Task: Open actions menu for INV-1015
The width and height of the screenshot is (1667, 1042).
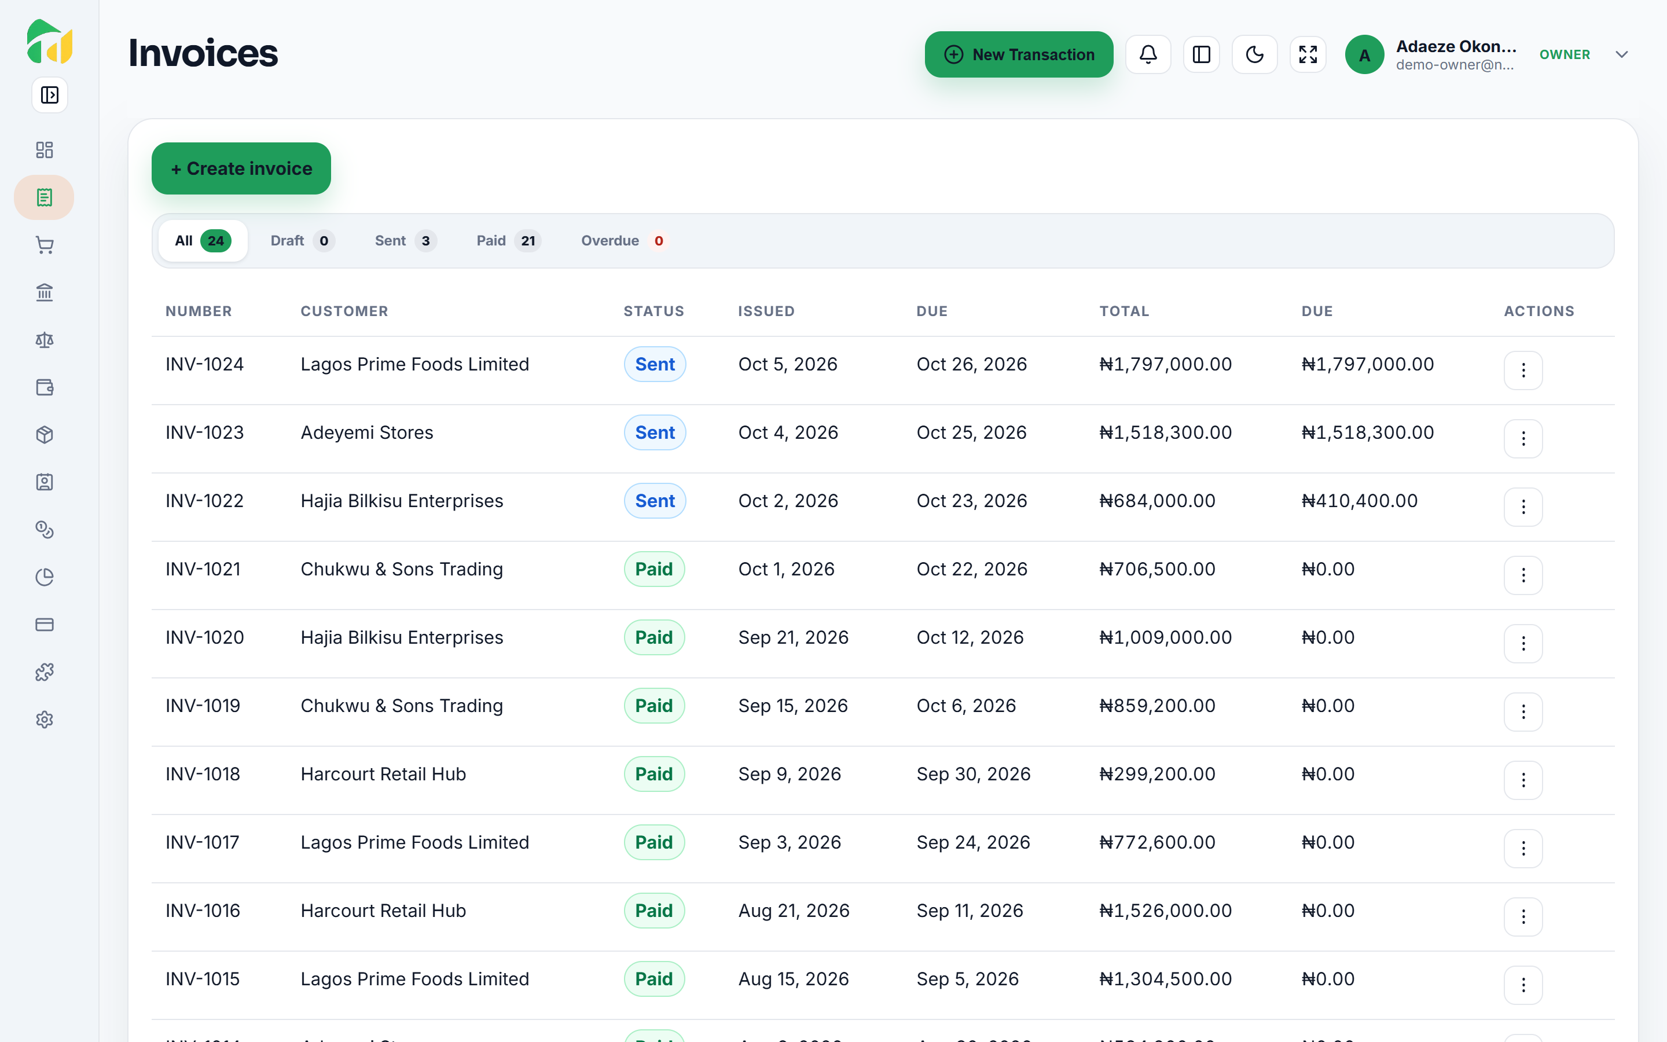Action: click(x=1523, y=985)
